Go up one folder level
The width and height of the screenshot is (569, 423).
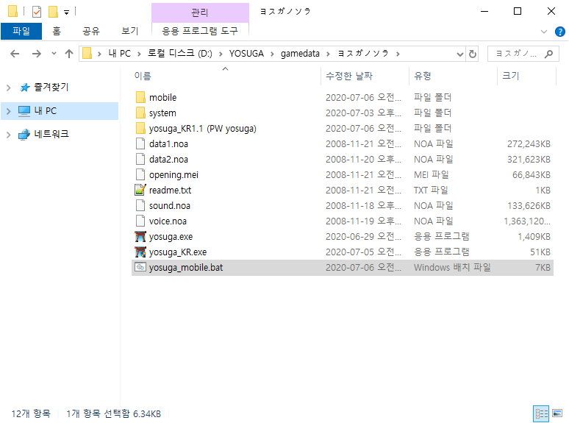coord(69,54)
